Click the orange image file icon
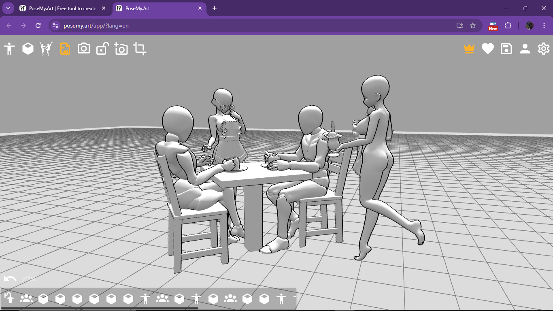 (x=65, y=49)
